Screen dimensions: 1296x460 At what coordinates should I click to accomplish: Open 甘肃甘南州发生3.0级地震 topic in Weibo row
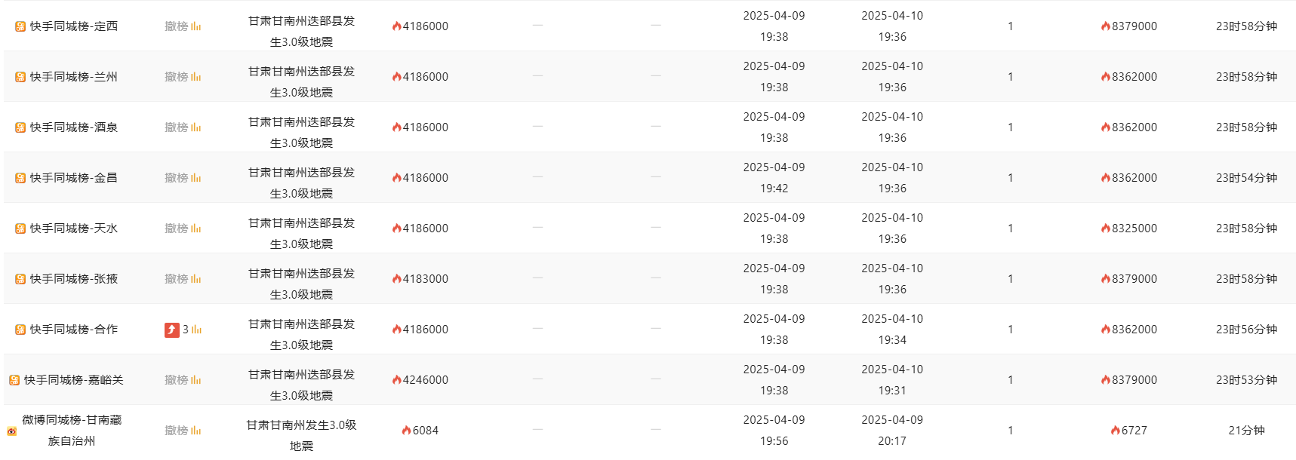click(x=301, y=436)
